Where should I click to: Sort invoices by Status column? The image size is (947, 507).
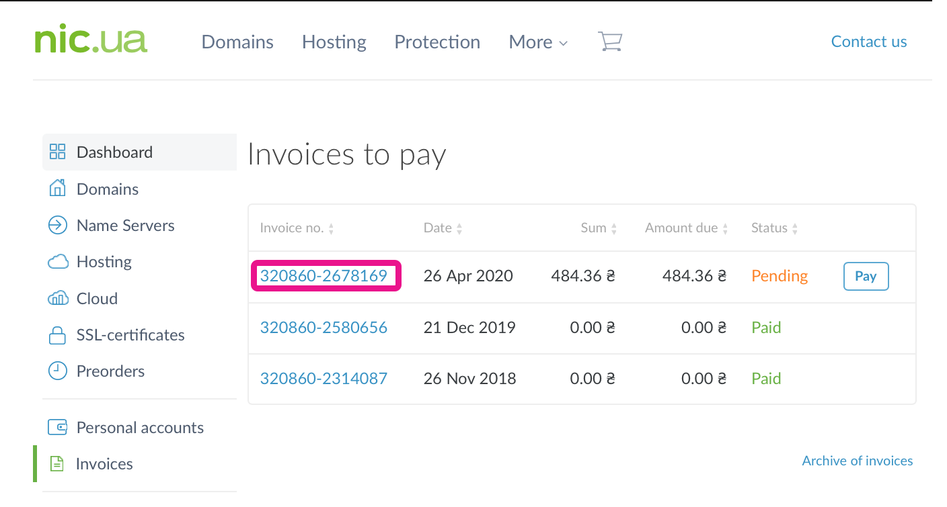(x=774, y=228)
